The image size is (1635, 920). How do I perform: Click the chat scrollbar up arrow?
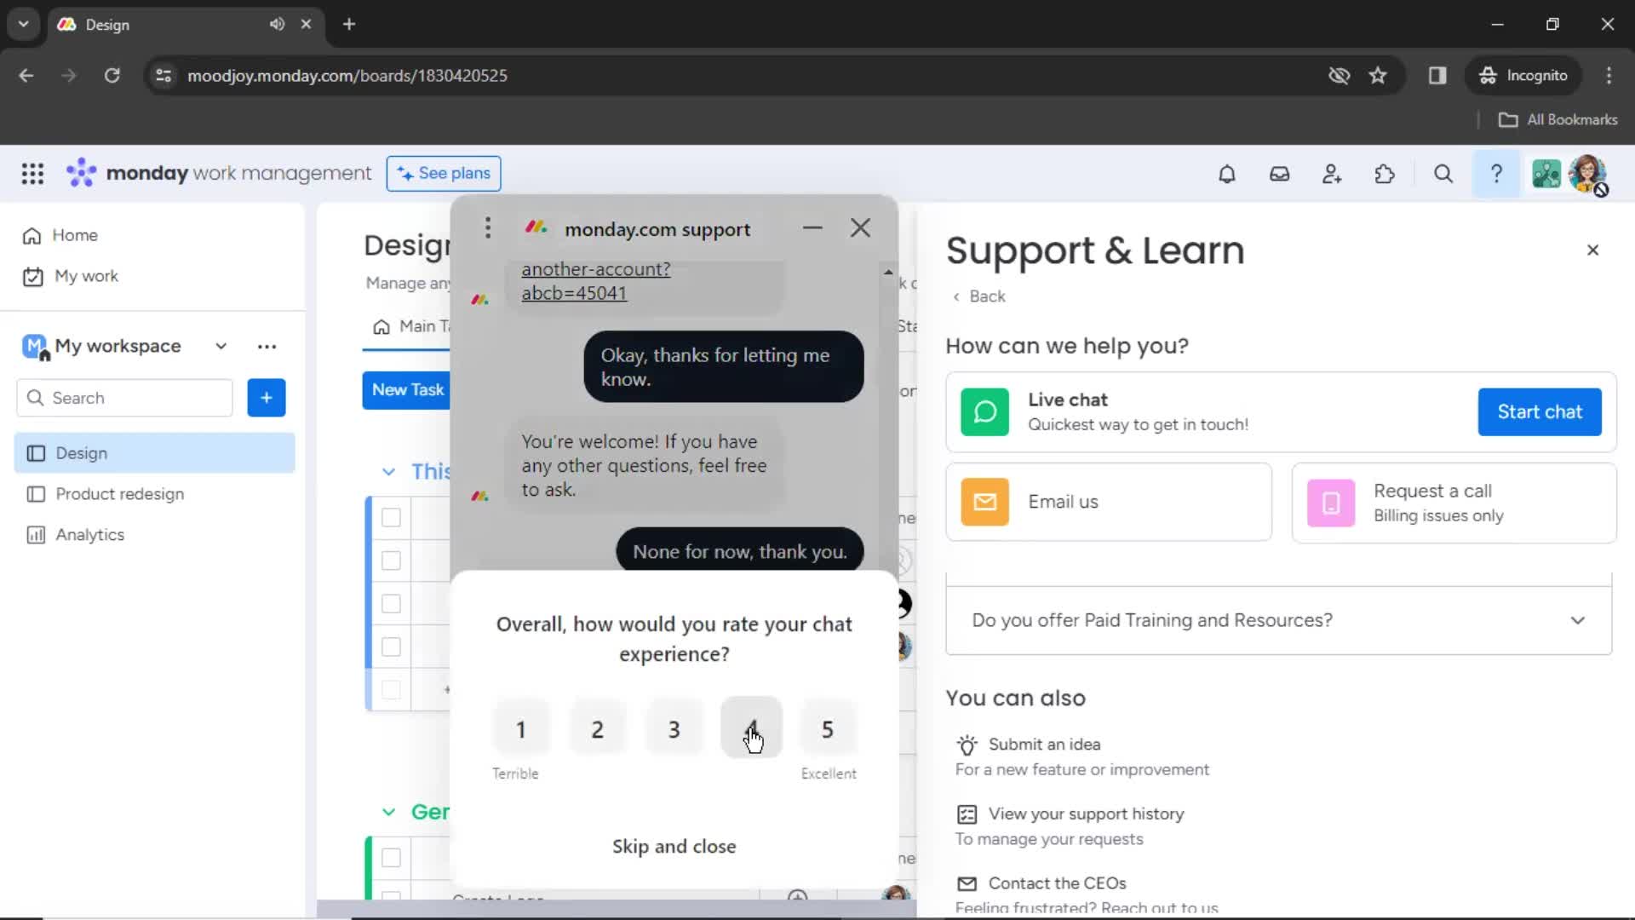coord(888,272)
